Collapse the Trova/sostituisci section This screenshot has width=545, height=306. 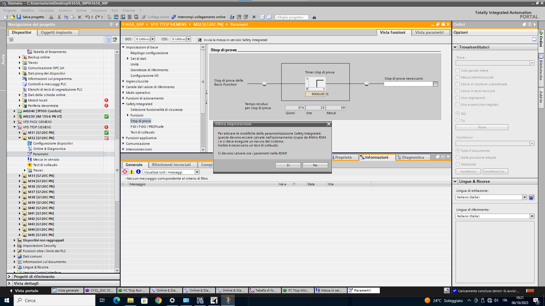pyautogui.click(x=455, y=47)
